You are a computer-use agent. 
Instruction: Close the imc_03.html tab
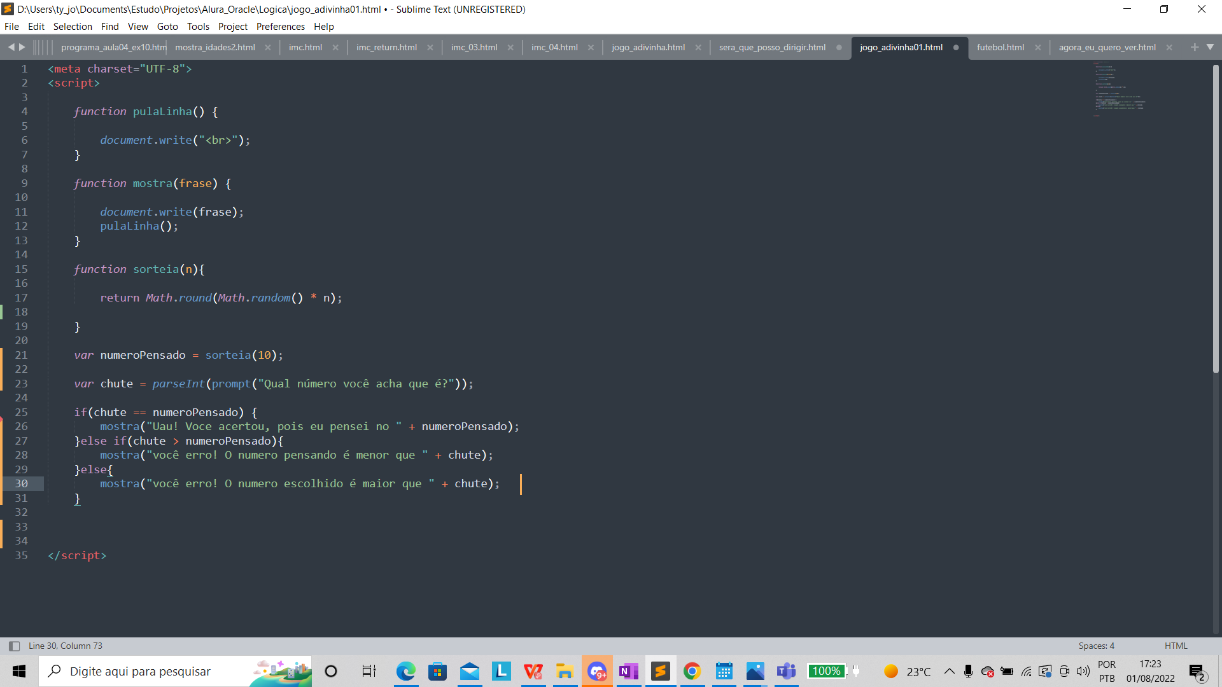point(510,48)
